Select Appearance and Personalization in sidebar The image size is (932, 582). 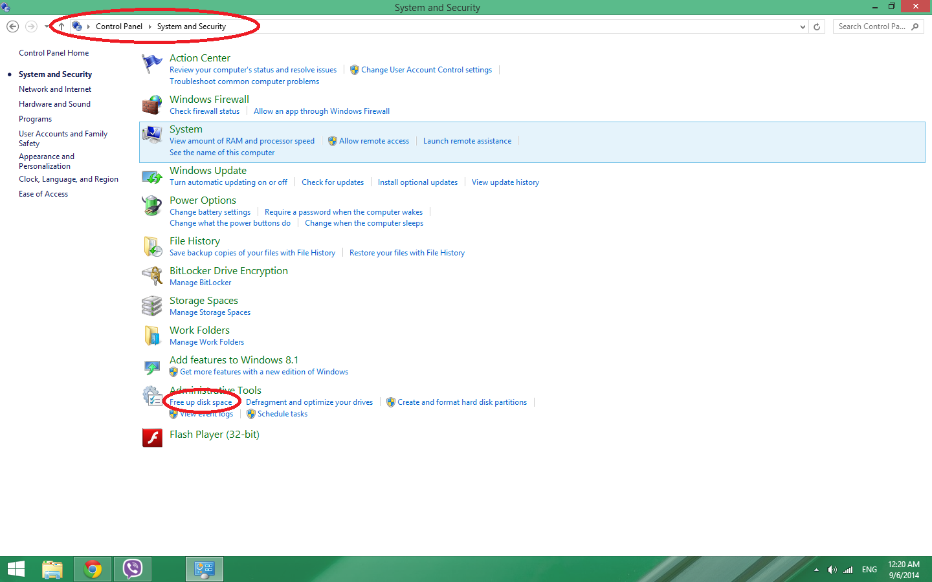(47, 161)
